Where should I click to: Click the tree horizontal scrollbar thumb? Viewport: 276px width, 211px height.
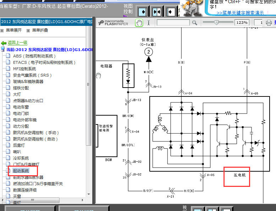[x=33, y=200]
